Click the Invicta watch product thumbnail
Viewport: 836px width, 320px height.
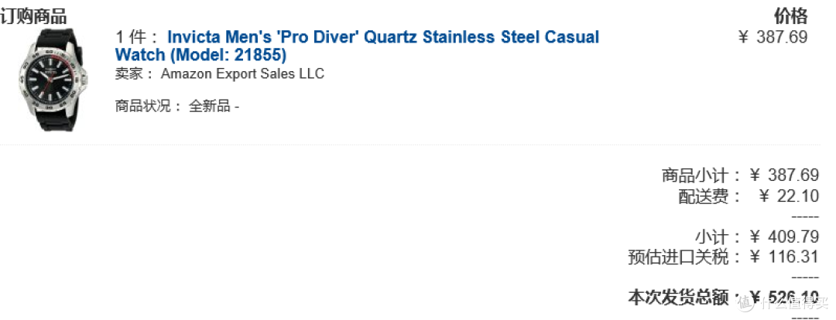(x=53, y=80)
